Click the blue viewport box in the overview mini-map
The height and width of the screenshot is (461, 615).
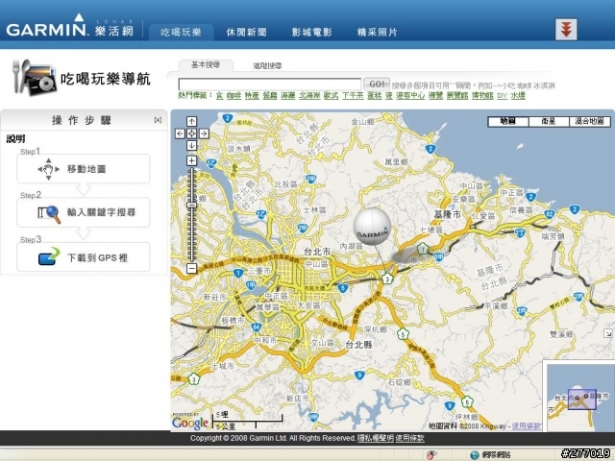(x=582, y=400)
